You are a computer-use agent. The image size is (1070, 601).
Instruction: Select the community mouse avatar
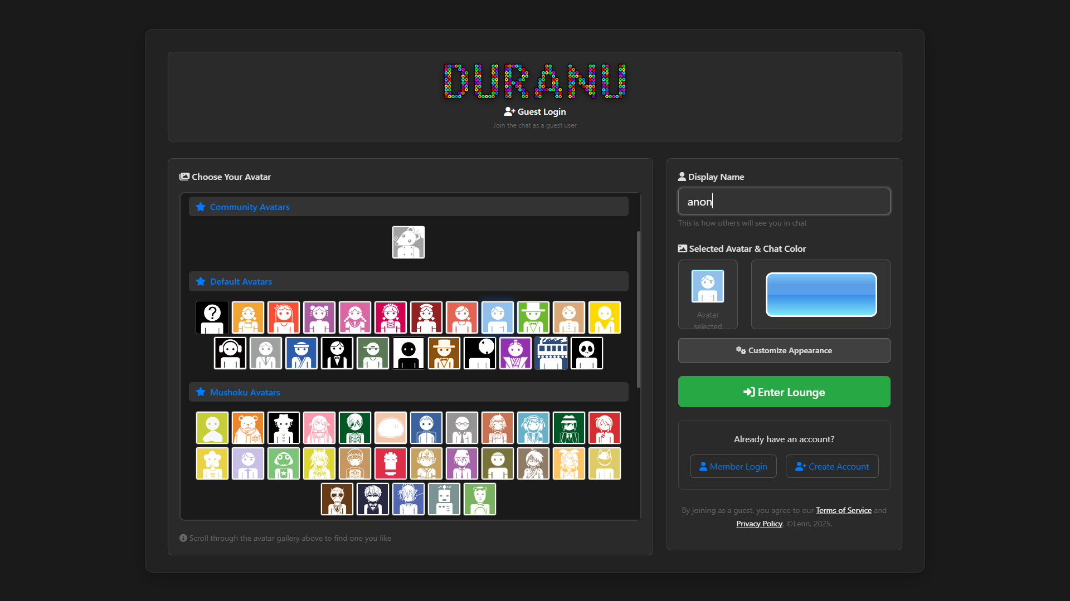tap(408, 242)
